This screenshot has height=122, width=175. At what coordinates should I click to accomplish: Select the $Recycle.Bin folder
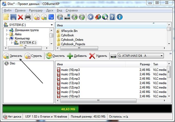click(x=67, y=31)
